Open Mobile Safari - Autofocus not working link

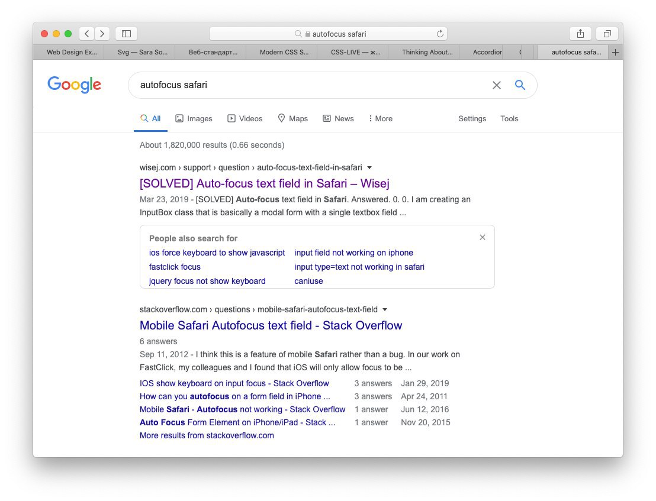point(243,409)
